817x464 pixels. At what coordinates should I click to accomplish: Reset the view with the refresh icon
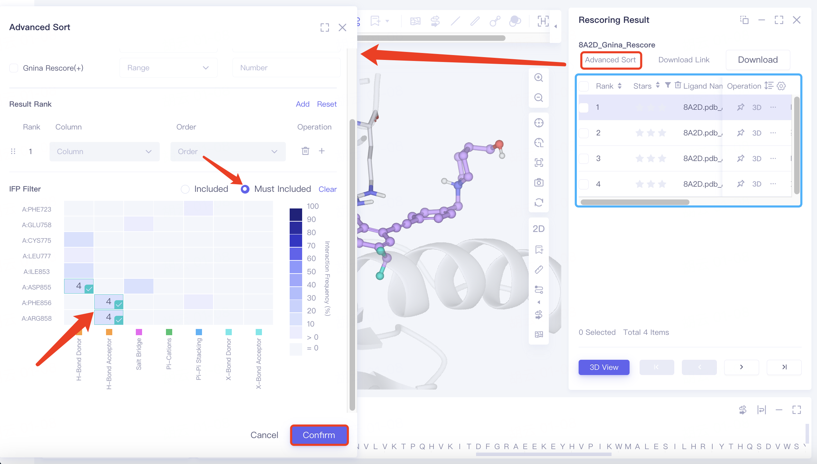point(538,202)
